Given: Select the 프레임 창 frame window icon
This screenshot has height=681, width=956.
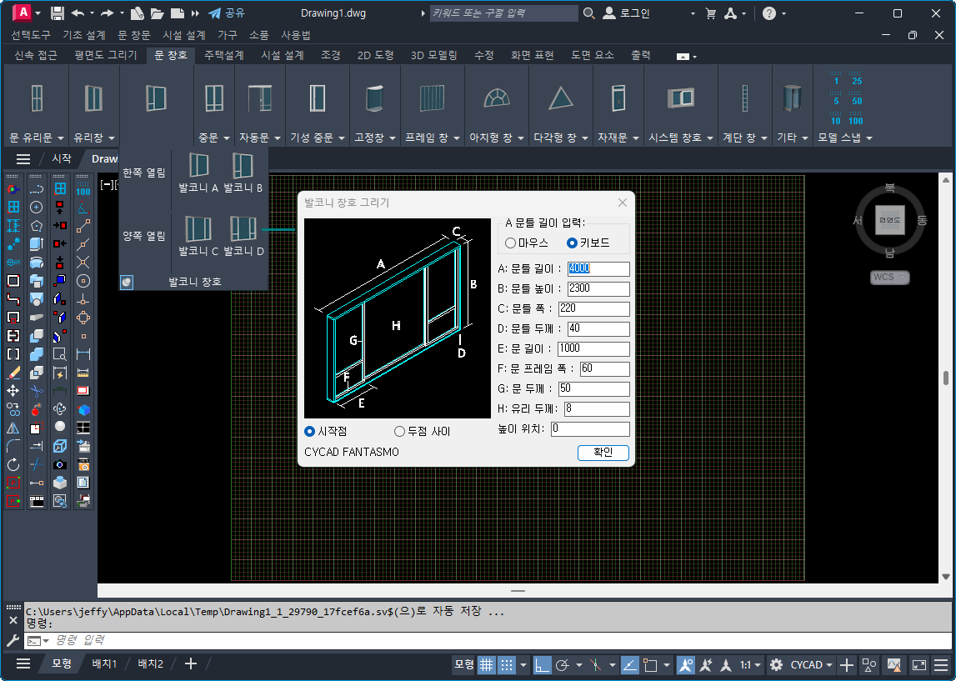Looking at the screenshot, I should tap(432, 98).
